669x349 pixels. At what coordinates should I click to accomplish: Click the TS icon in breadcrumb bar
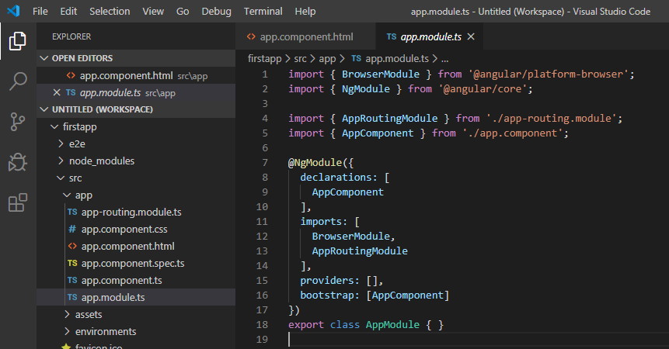(357, 58)
